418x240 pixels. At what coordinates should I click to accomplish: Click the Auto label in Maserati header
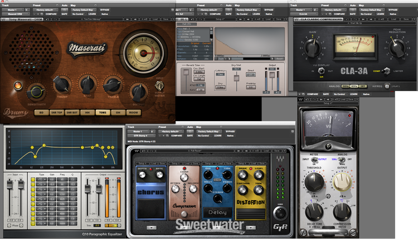[x=65, y=6]
